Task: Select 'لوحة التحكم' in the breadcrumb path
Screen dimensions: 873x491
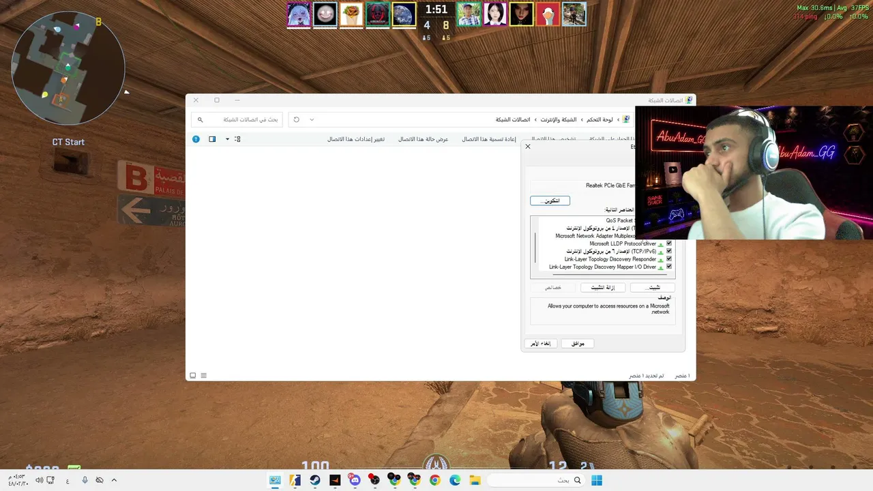Action: [x=600, y=119]
